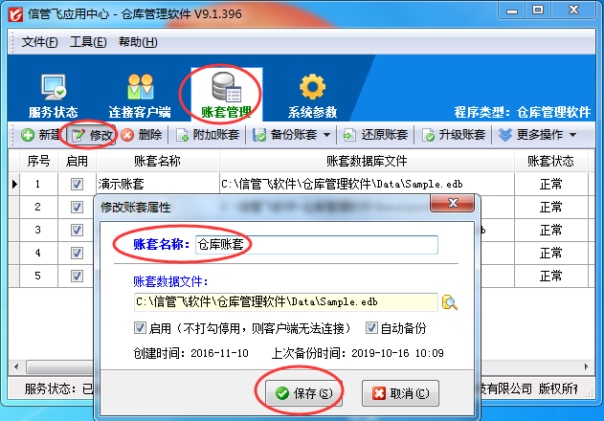Click the 取消(C) cancel button

(400, 393)
